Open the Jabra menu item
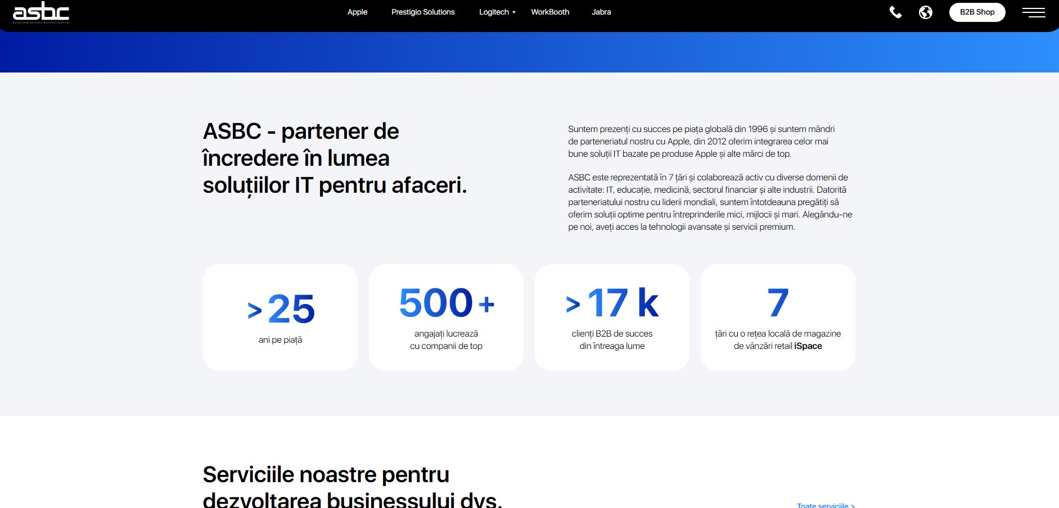This screenshot has width=1059, height=508. click(x=601, y=12)
